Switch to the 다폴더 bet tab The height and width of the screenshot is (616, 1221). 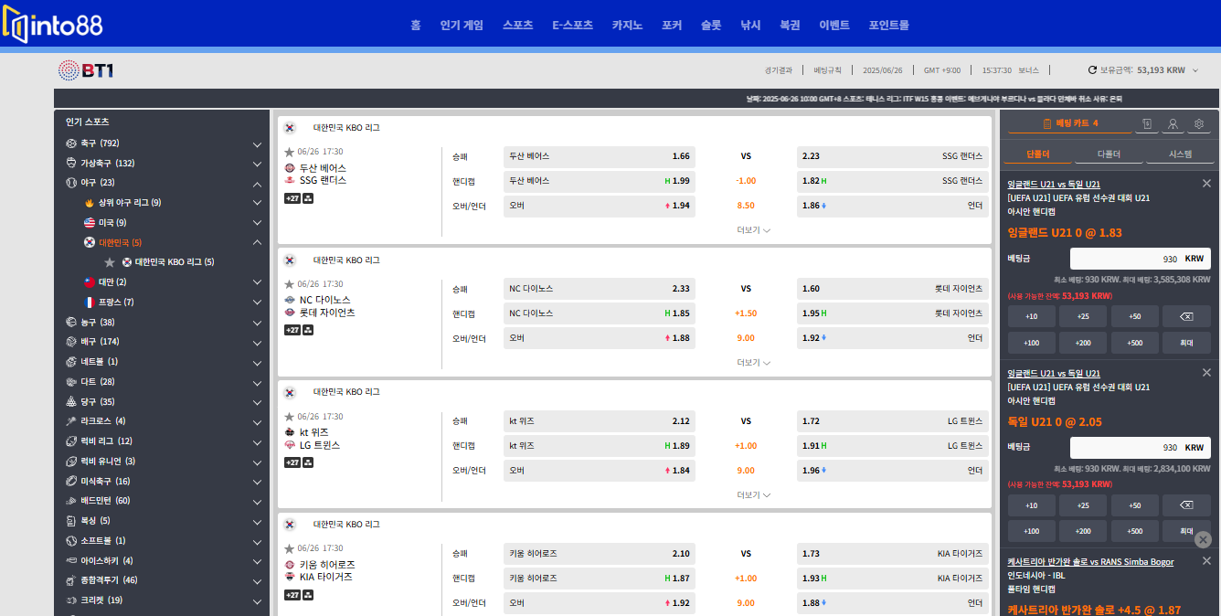pyautogui.click(x=1110, y=154)
